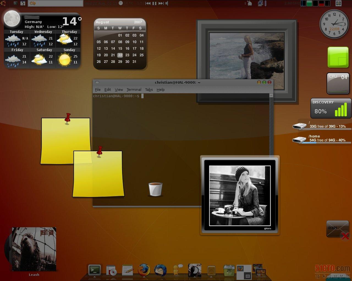Click the volume speaker icon in top panel
352x281 pixels.
[x=167, y=3]
